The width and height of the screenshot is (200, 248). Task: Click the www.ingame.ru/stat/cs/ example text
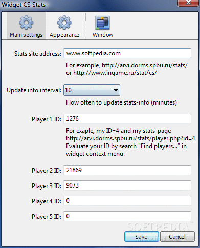(115, 73)
